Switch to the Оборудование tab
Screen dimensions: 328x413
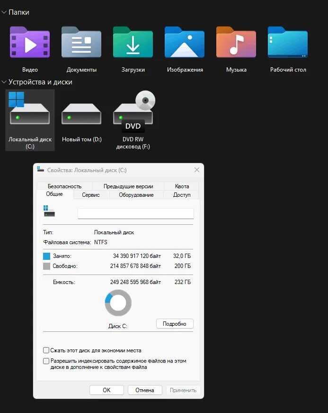pos(136,195)
